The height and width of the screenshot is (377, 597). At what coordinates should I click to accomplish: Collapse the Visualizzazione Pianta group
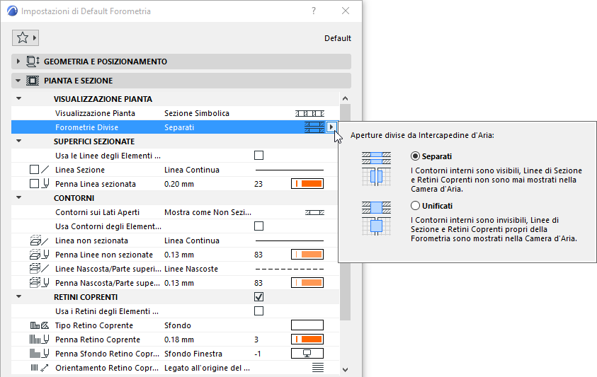coord(18,98)
